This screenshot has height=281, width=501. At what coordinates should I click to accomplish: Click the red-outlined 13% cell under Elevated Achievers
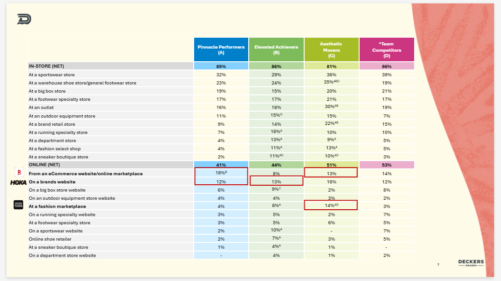coord(276,181)
